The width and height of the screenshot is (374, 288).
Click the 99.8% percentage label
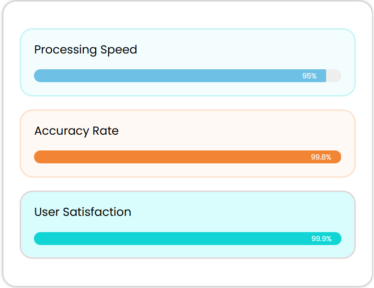[321, 157]
